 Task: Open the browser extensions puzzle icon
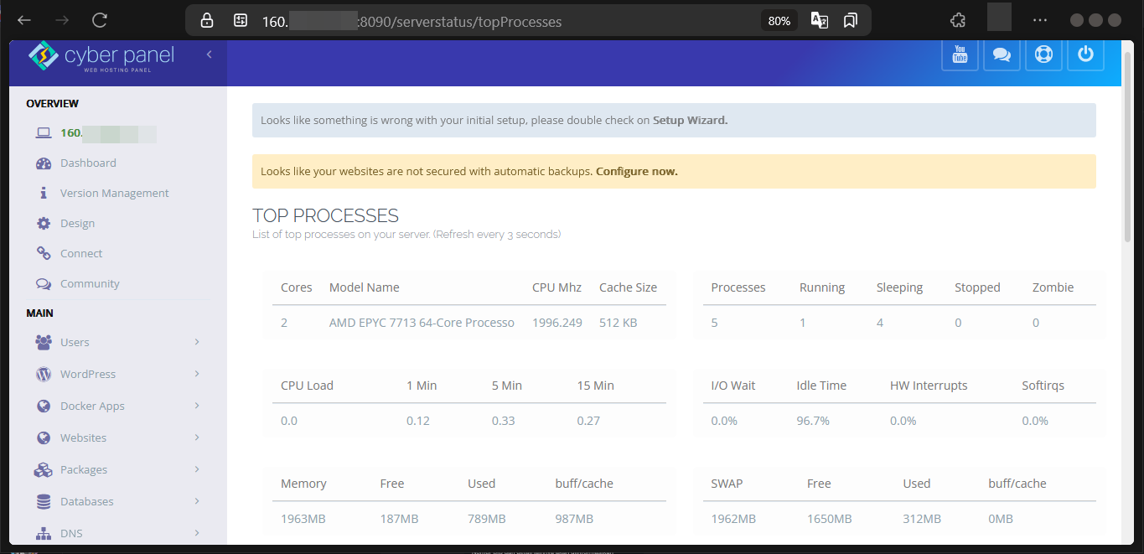pyautogui.click(x=957, y=21)
